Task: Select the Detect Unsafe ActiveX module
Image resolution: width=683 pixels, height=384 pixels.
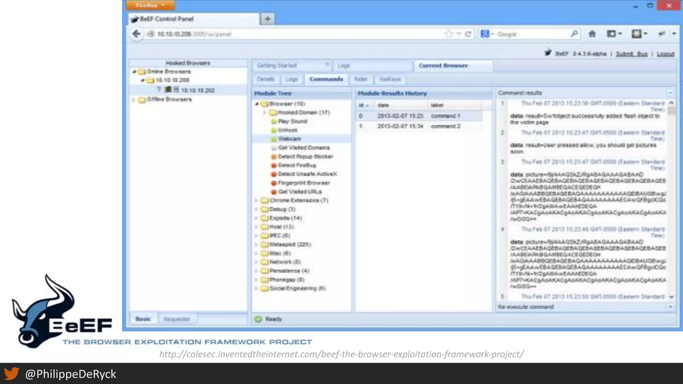Action: pos(307,174)
